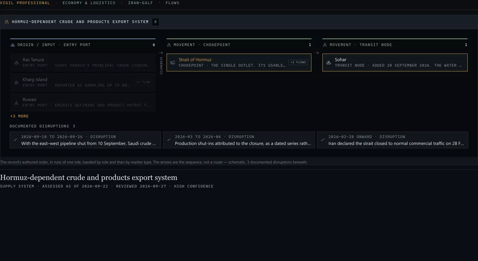Image resolution: width=478 pixels, height=261 pixels.
Task: Select the Kharg Island entry port card
Action: point(83,82)
